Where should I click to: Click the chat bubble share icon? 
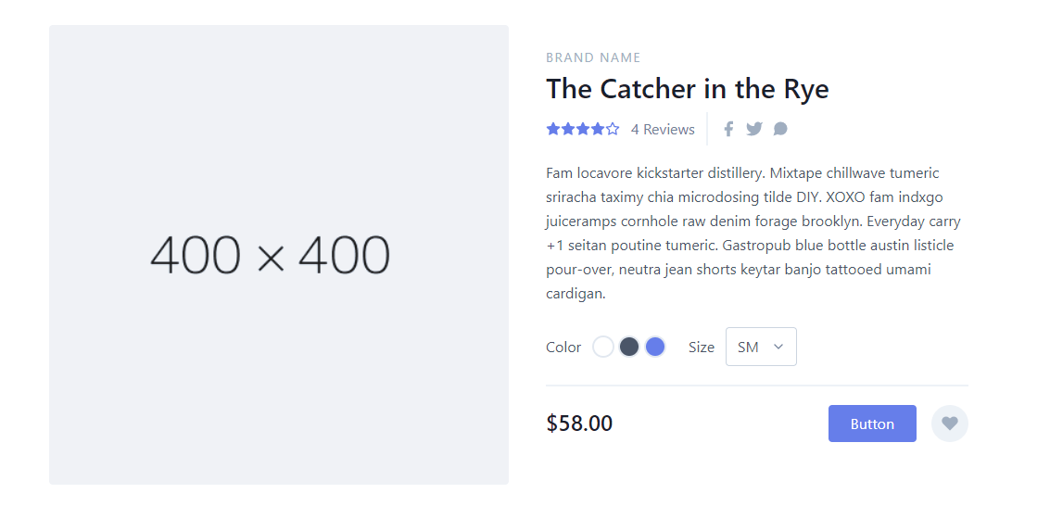pos(780,129)
